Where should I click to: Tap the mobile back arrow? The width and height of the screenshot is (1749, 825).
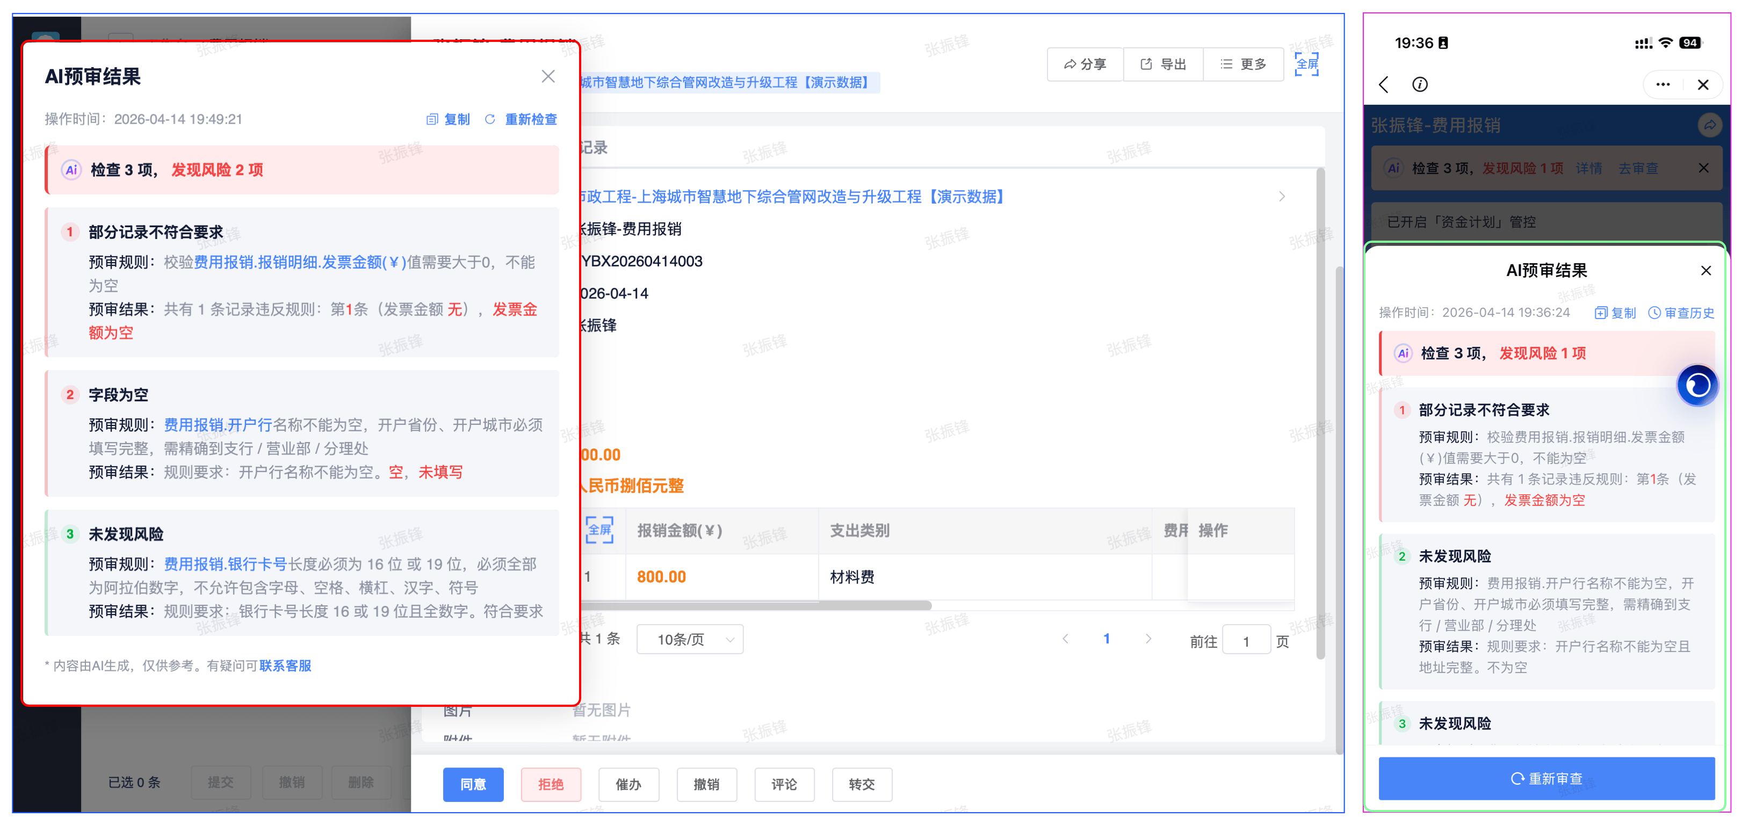[x=1384, y=84]
